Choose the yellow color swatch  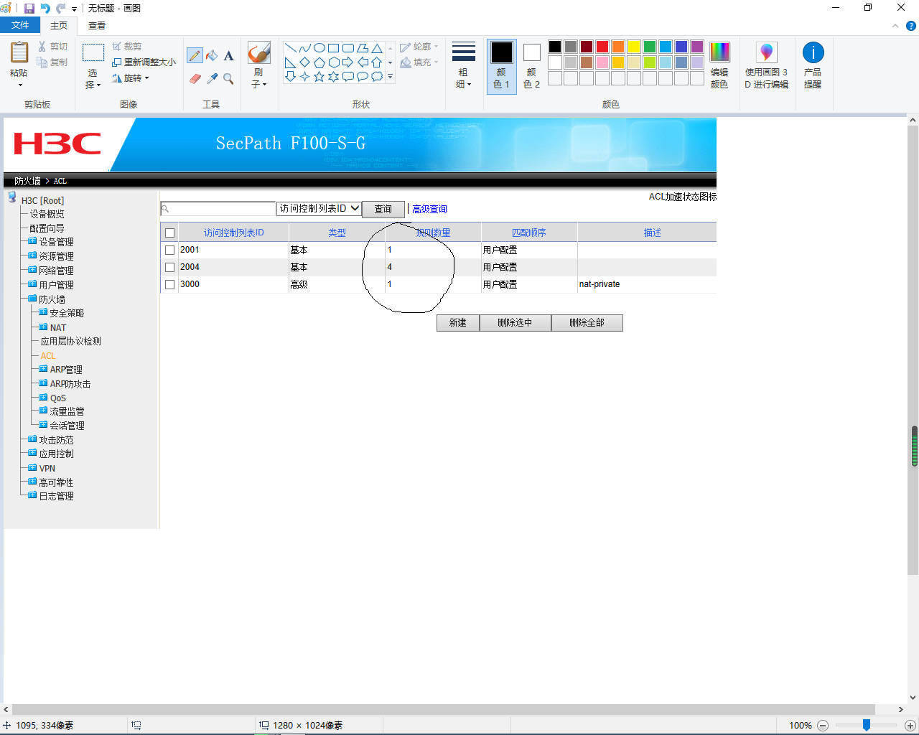[634, 47]
